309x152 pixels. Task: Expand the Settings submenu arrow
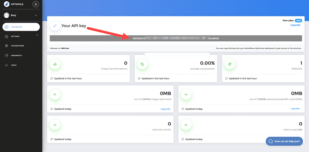(37, 35)
